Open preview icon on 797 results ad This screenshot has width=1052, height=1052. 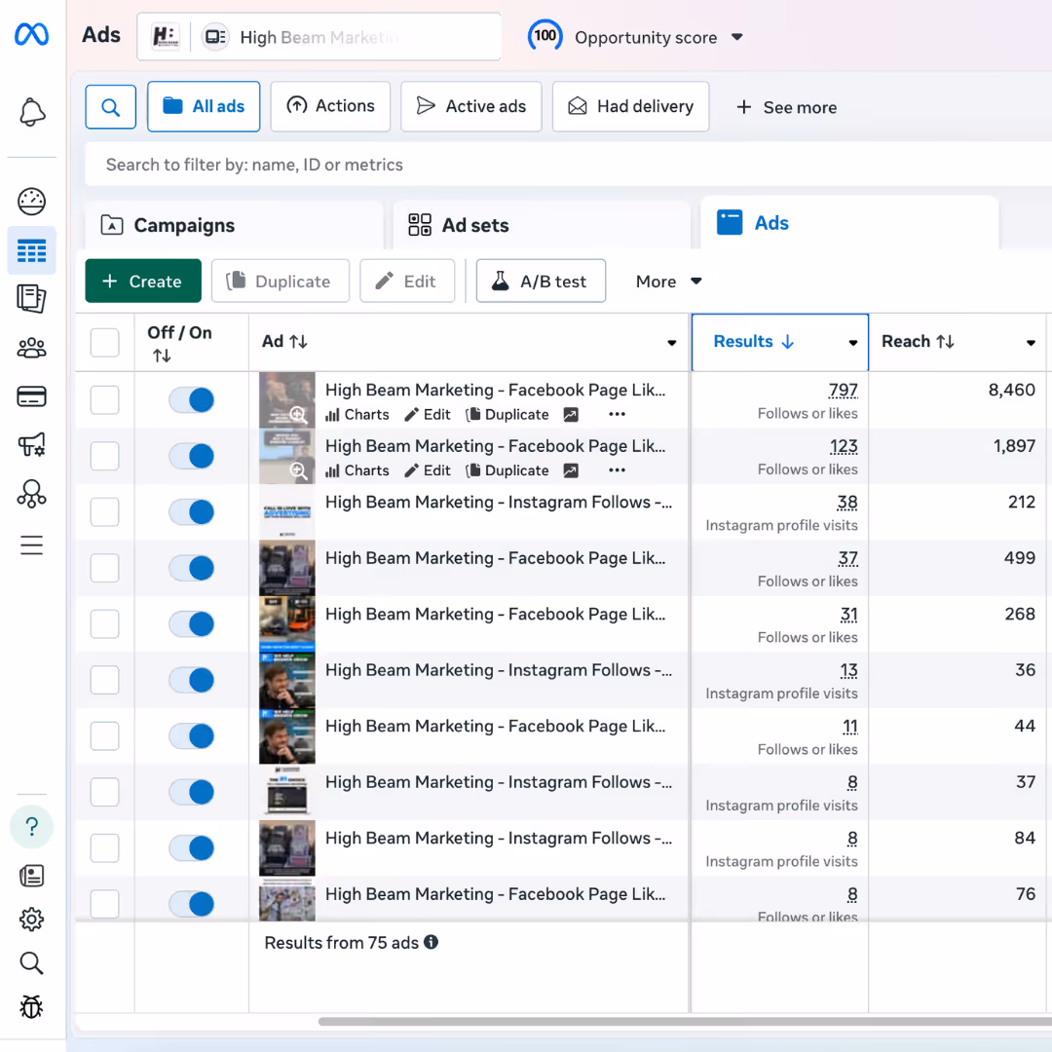tap(570, 415)
